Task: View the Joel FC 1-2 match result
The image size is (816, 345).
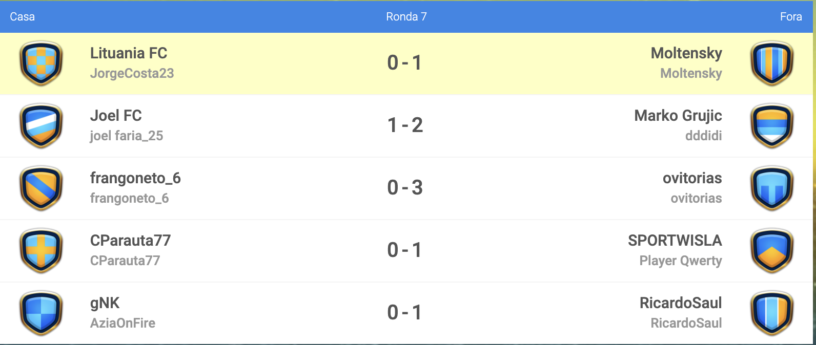Action: (405, 125)
